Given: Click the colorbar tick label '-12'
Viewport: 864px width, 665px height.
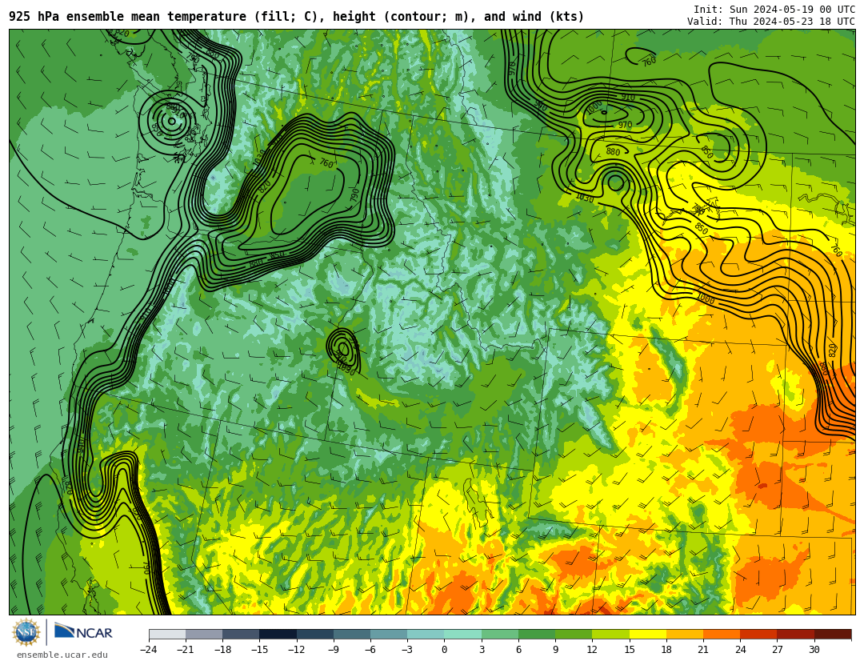Looking at the screenshot, I should point(296,650).
